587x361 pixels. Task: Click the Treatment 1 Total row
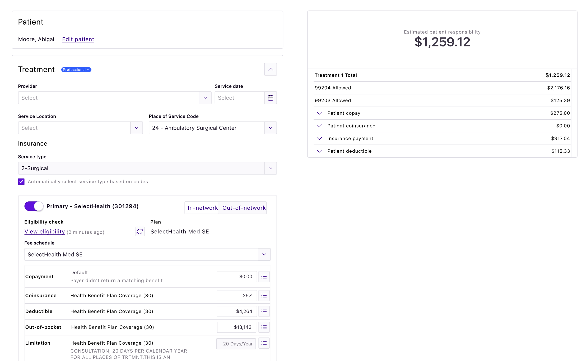[442, 75]
